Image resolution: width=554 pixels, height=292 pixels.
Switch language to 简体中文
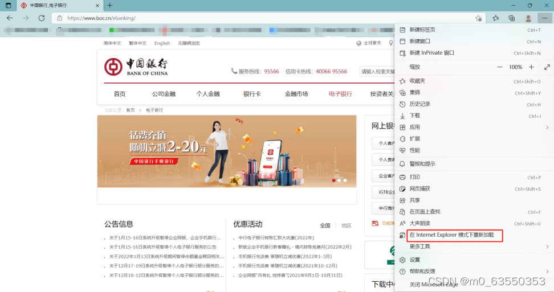tap(112, 43)
